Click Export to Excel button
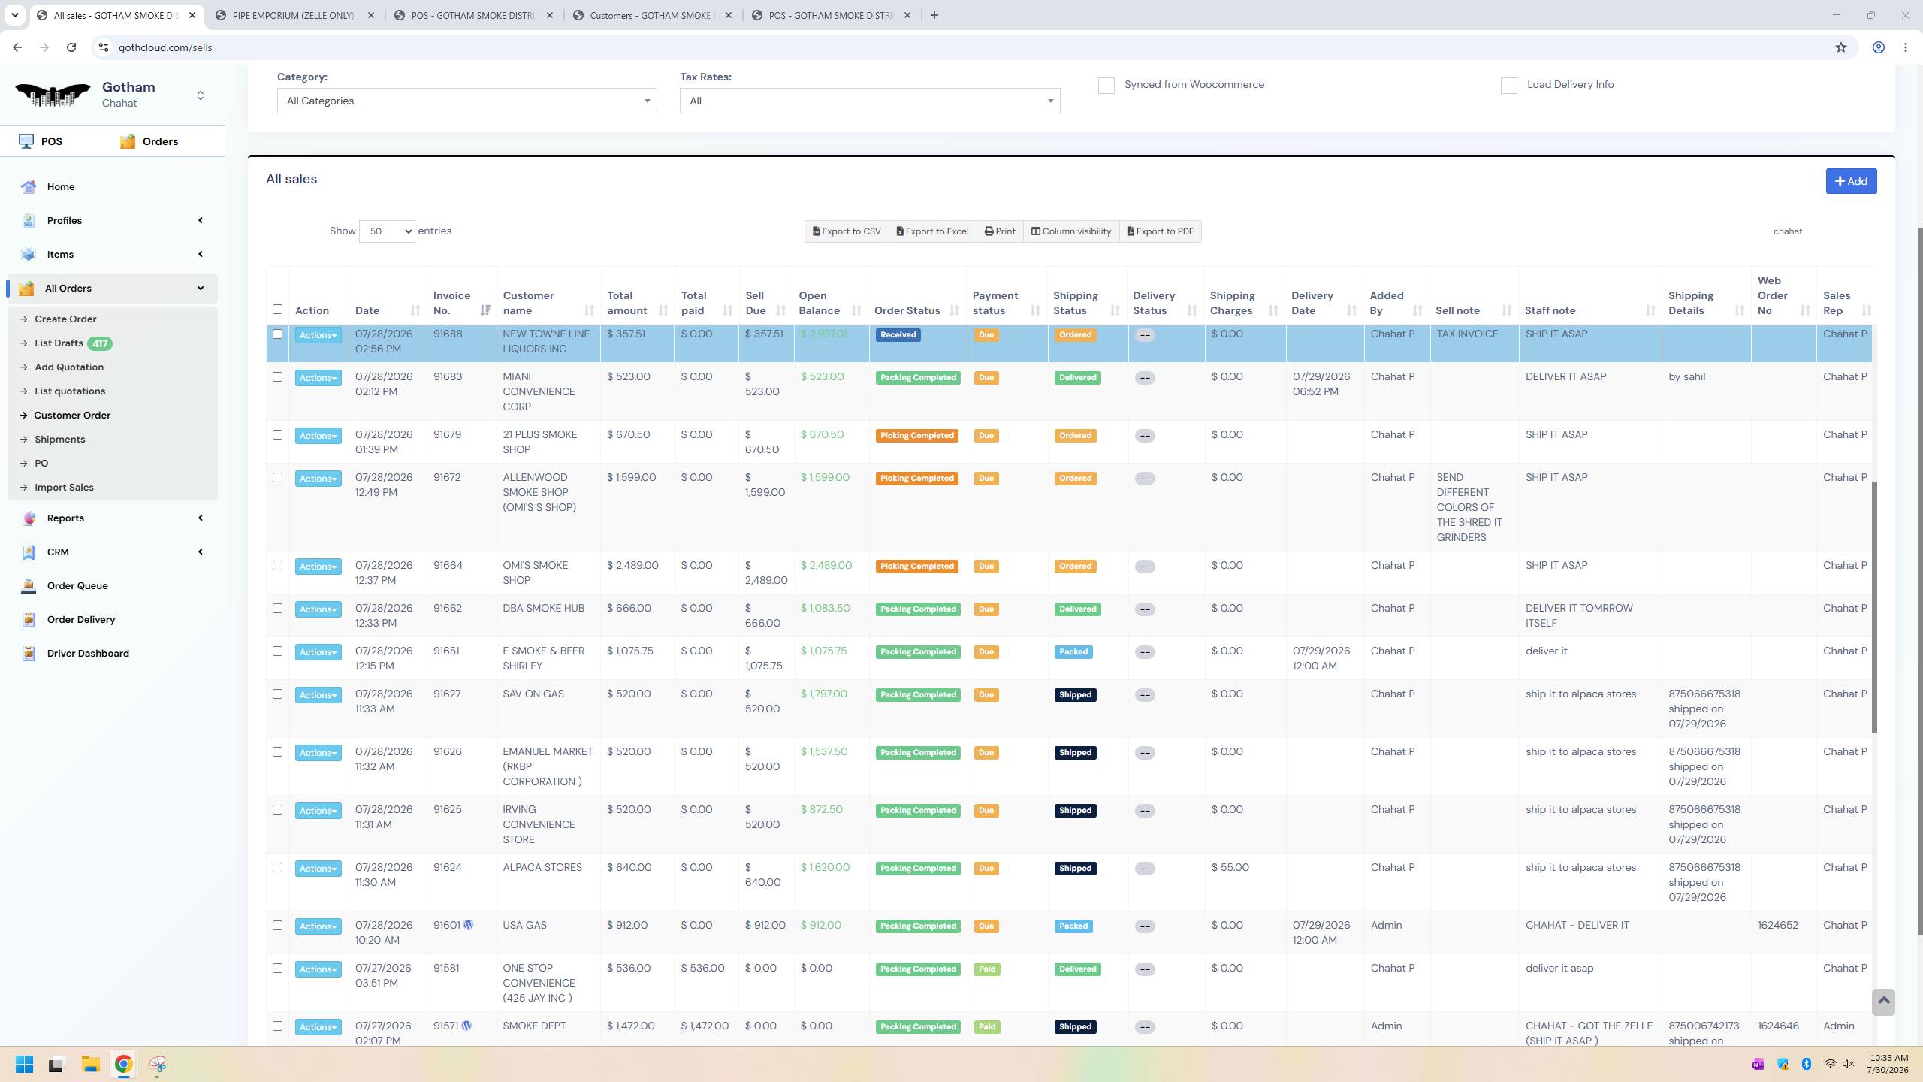This screenshot has height=1082, width=1923. (932, 231)
